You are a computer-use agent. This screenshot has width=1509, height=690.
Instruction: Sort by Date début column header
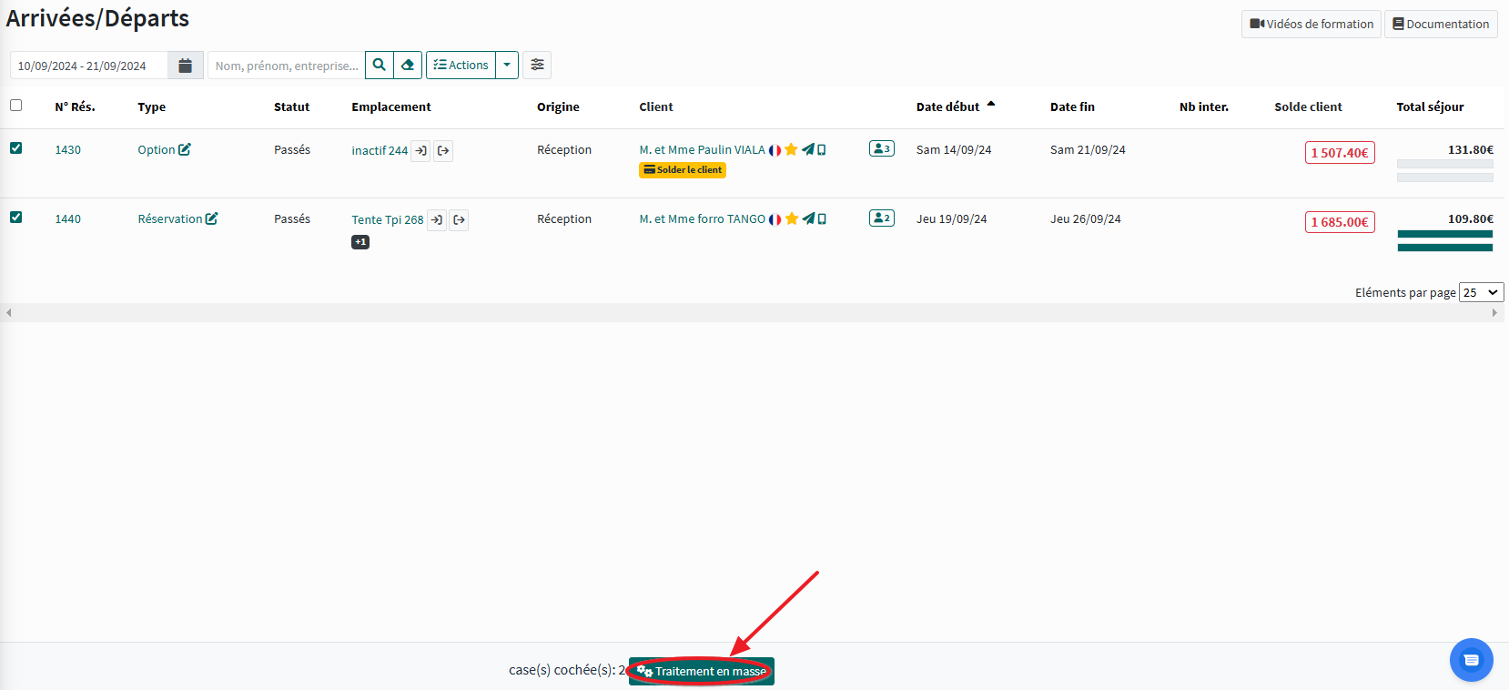click(947, 107)
